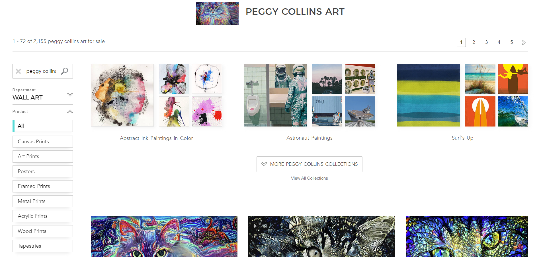The height and width of the screenshot is (257, 537).
Task: Open View All Collections link
Action: (310, 178)
